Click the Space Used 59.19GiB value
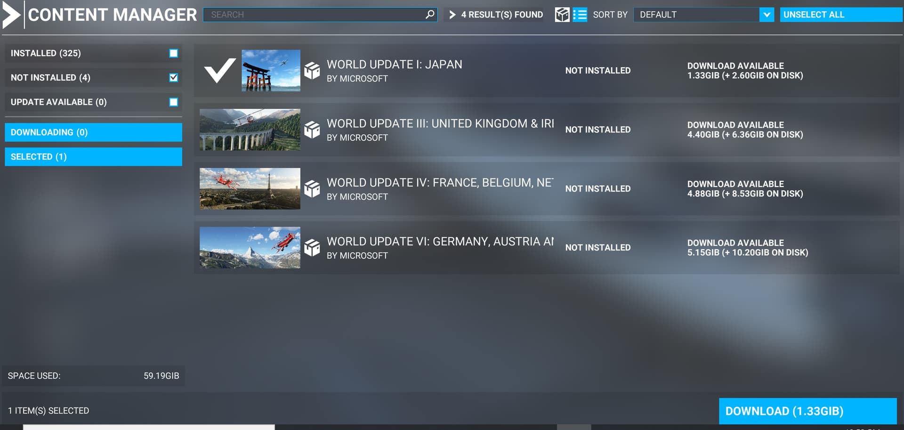 click(x=161, y=376)
